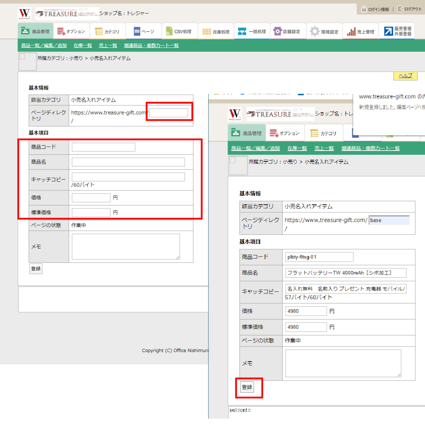Viewport: 425px width, 425px height.
Task: Click the 登録 button below the empty メモ box on the left
Action: (36, 269)
